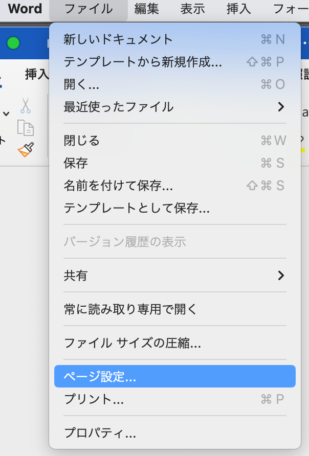Screen dimensions: 309x456
Task: Select the Format Painter brush icon
Action: 25,149
